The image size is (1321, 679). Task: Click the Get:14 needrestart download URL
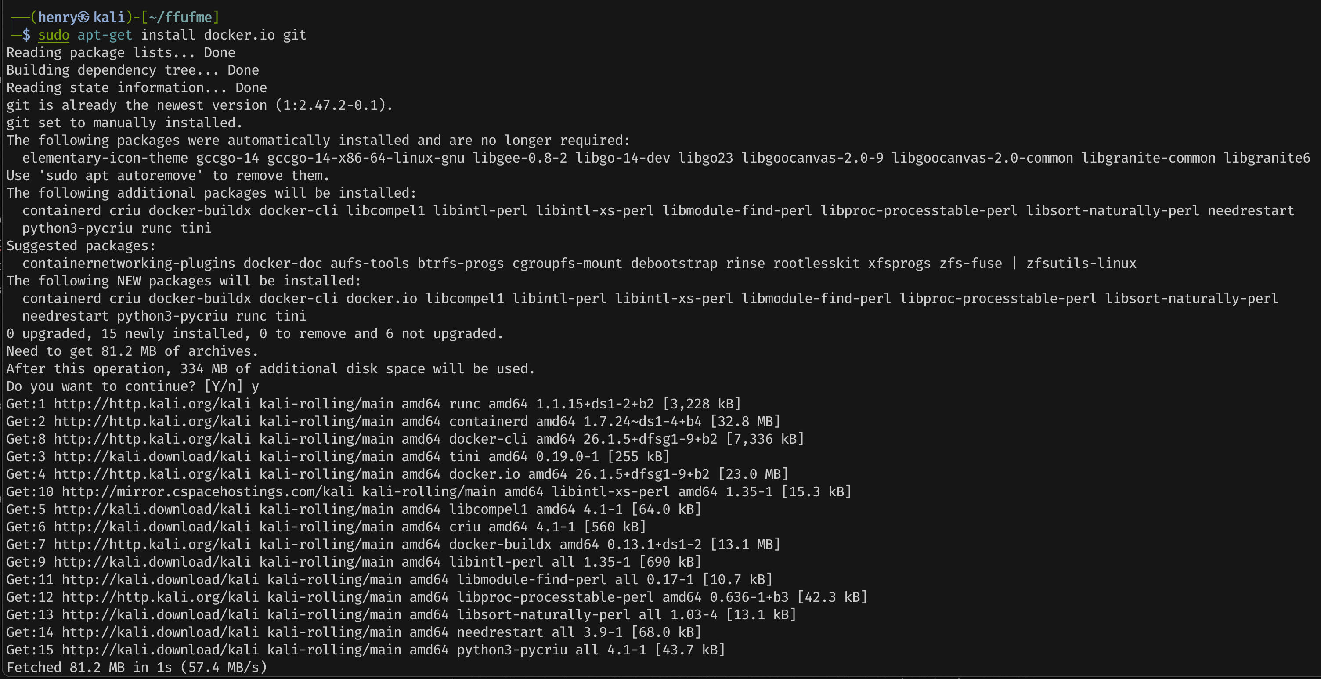click(160, 632)
